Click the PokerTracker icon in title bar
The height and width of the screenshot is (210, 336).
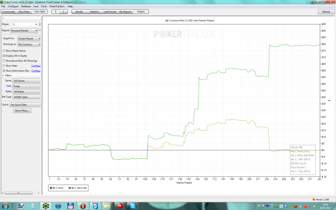pos(2,2)
